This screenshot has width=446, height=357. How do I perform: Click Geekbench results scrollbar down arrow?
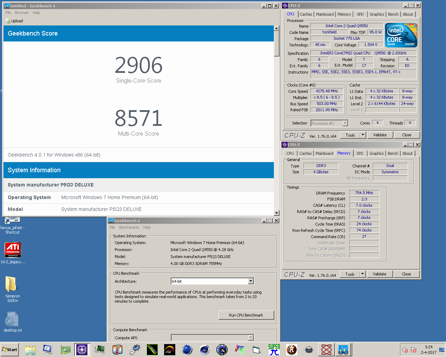point(277,213)
